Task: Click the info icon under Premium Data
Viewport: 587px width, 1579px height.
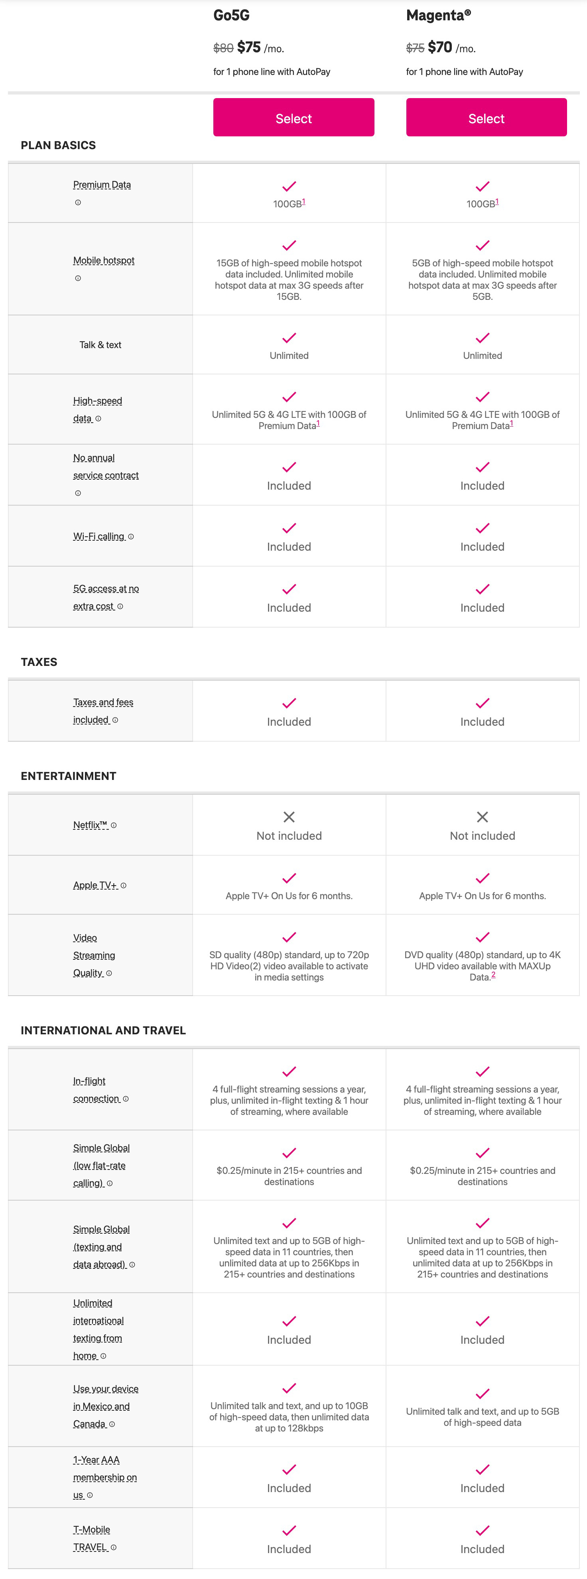Action: tap(78, 203)
